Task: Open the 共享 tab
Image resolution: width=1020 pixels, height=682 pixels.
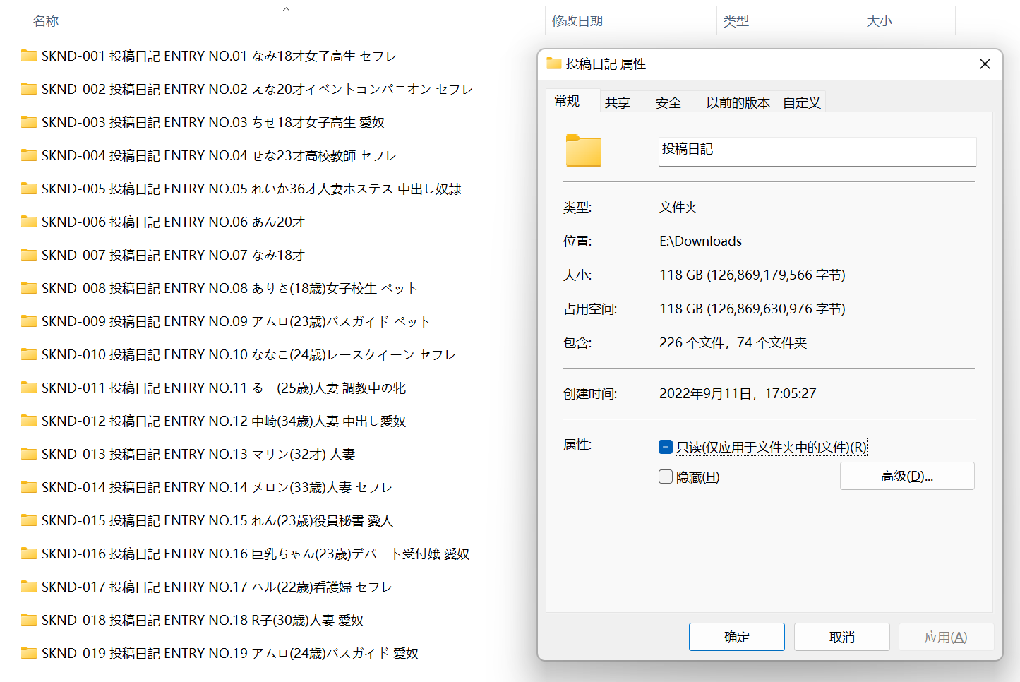Action: [624, 102]
